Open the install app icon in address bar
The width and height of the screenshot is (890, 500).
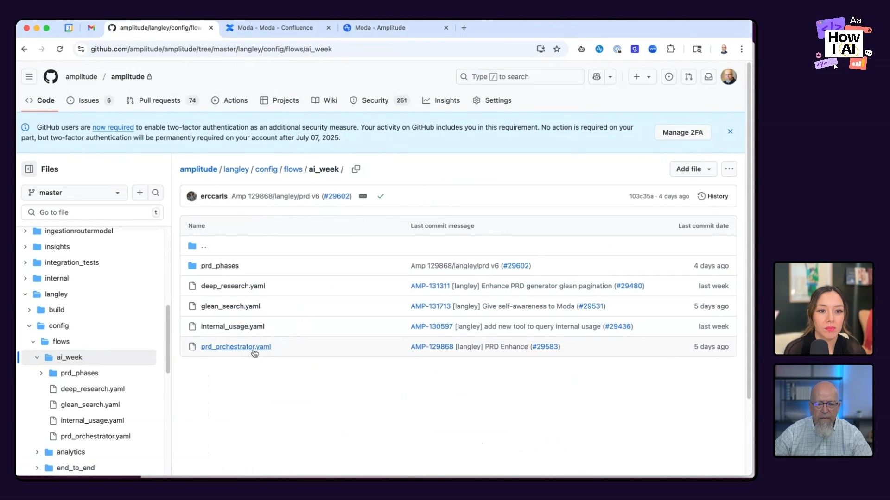540,49
